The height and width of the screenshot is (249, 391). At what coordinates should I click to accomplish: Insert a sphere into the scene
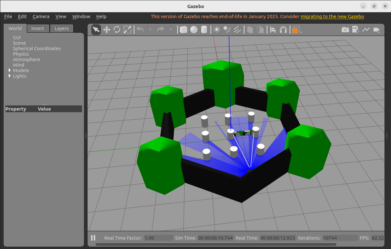pos(194,29)
